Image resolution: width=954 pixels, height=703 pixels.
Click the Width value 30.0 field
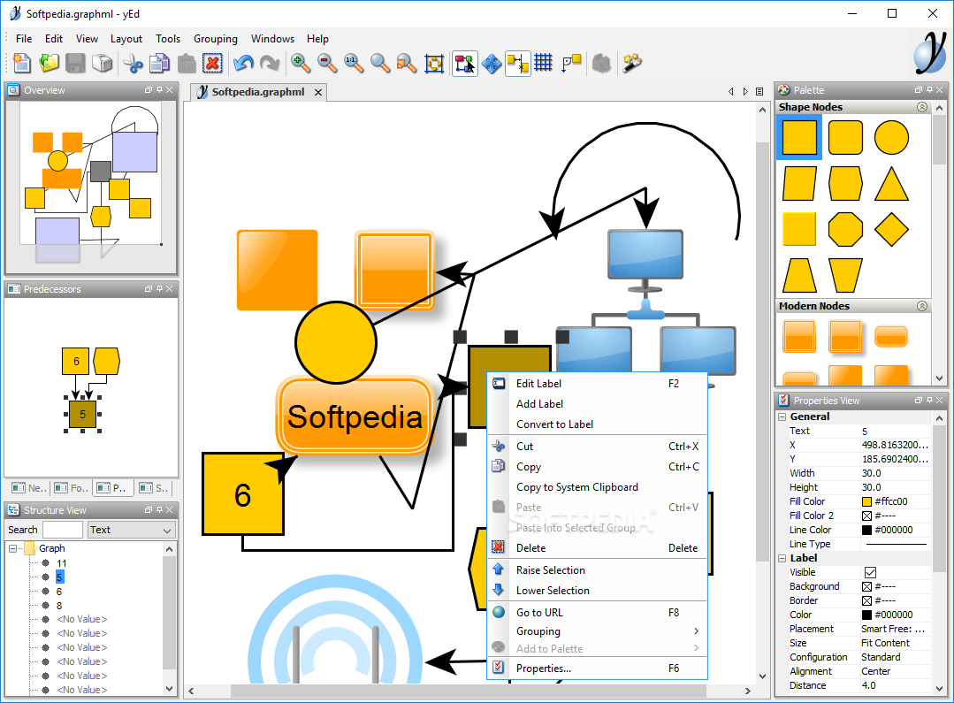point(896,474)
